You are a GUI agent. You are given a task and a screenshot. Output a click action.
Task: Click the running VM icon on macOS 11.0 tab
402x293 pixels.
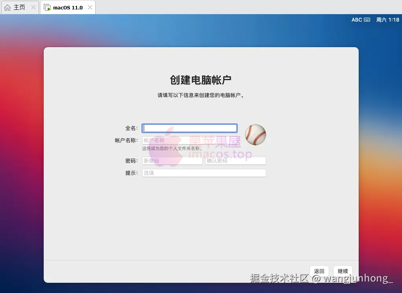pyautogui.click(x=47, y=7)
